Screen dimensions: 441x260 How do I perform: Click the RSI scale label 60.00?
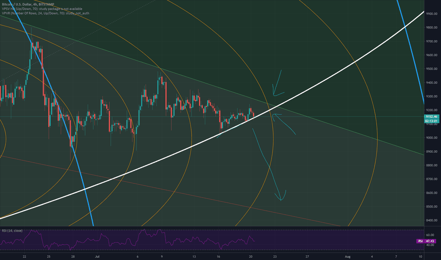click(430, 235)
